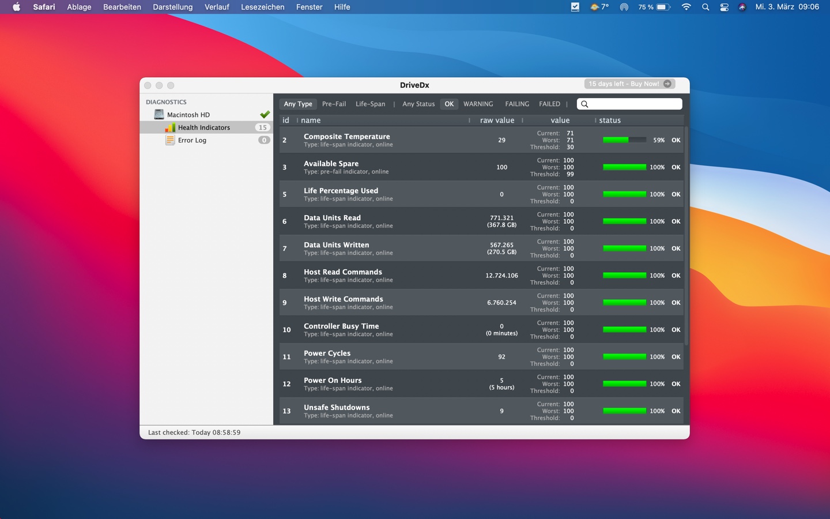Click the Wi-Fi status icon

click(686, 7)
